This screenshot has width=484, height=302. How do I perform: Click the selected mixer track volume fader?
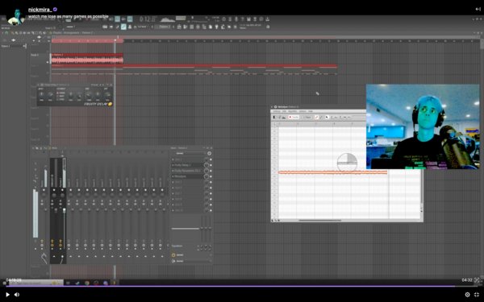coord(65,210)
